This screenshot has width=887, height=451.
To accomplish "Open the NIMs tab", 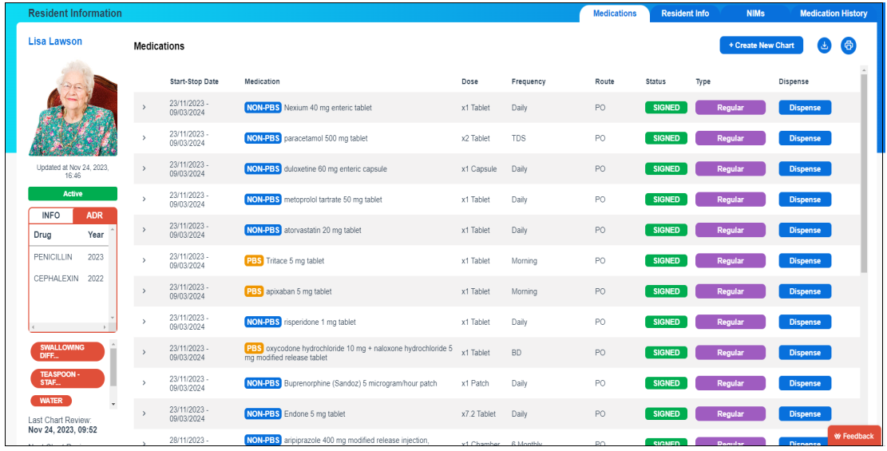I will click(x=755, y=14).
